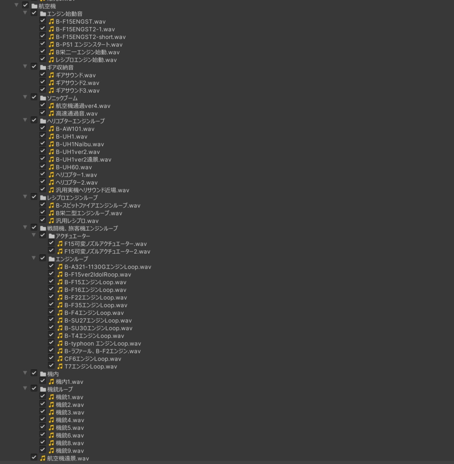454x464 pixels.
Task: Select 汎用実機ヘリサウンド近場.wav file name
Action: 92,190
